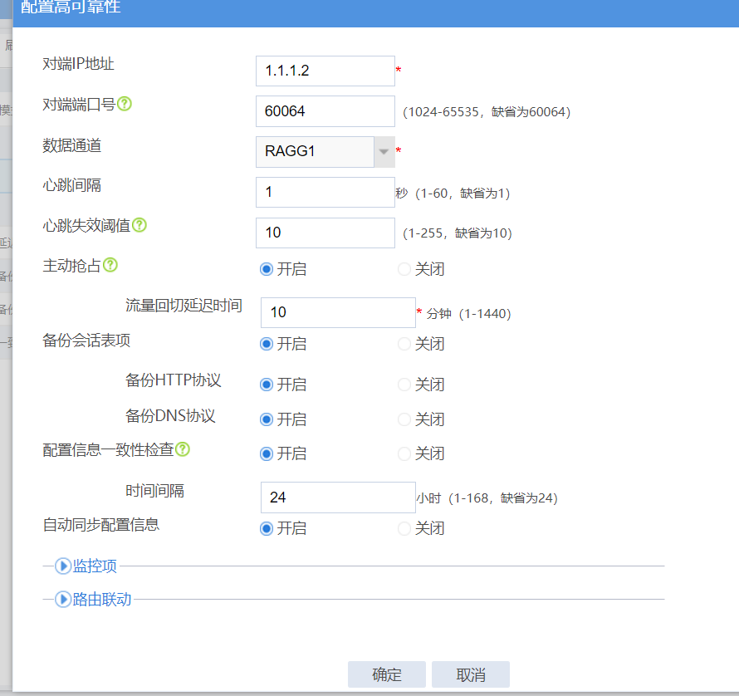Open help icon next to 配置信息一致性检查
Image resolution: width=739 pixels, height=696 pixels.
click(183, 449)
